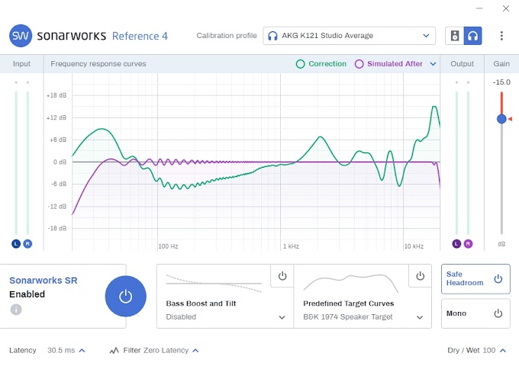Expand the Filter Zero Latency chevron
Screen dimensions: 519x366
tap(195, 351)
